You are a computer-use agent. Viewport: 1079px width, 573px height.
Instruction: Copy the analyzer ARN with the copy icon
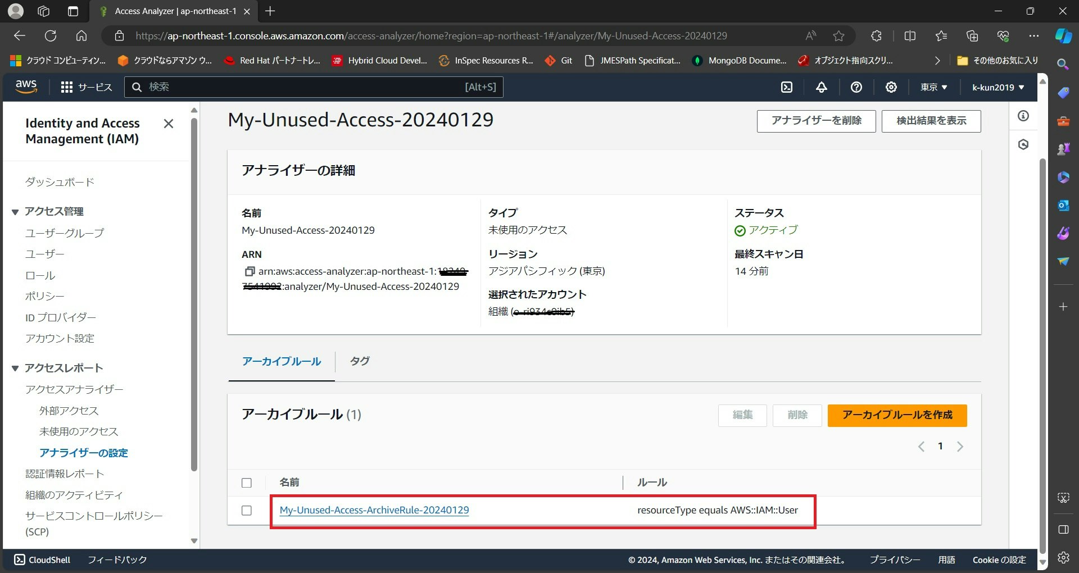coord(249,271)
